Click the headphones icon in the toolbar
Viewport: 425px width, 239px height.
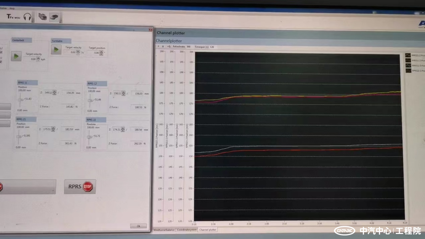[x=27, y=17]
